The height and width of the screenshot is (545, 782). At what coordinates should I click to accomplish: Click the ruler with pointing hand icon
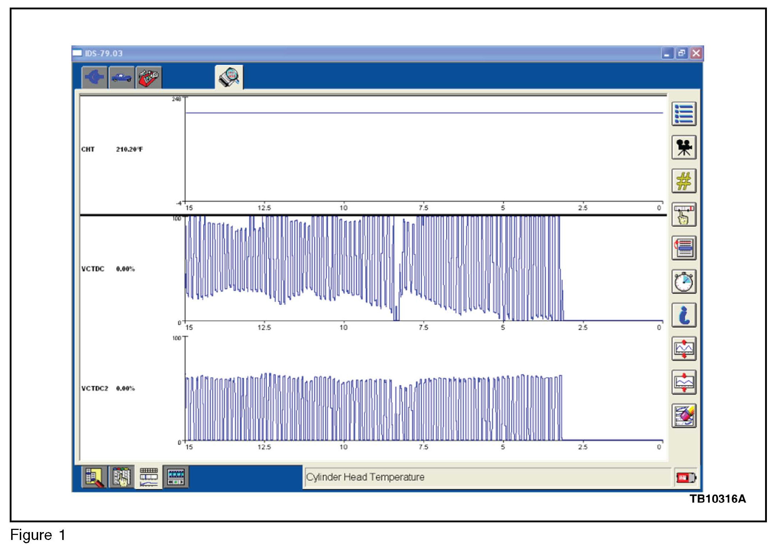pyautogui.click(x=683, y=215)
